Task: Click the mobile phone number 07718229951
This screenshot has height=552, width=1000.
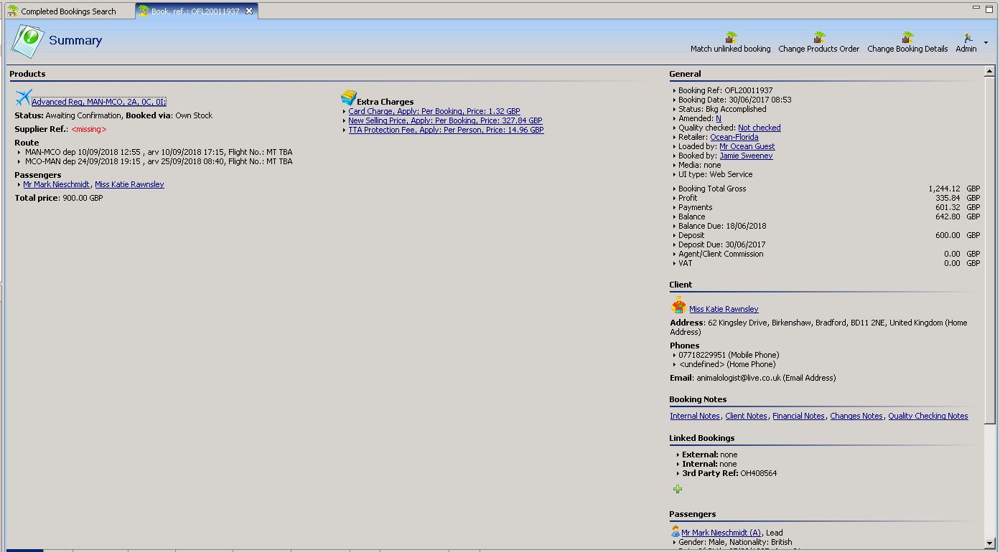Action: 703,356
